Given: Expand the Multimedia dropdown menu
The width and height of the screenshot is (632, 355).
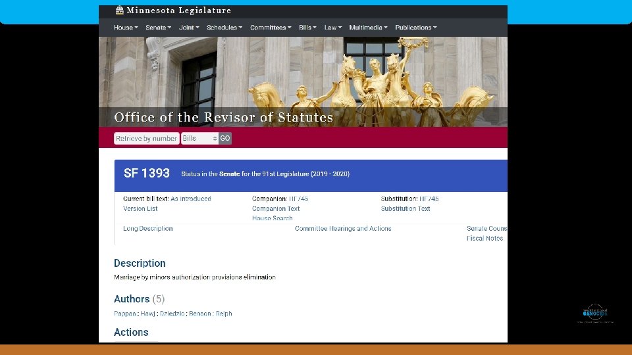Looking at the screenshot, I should coord(368,28).
